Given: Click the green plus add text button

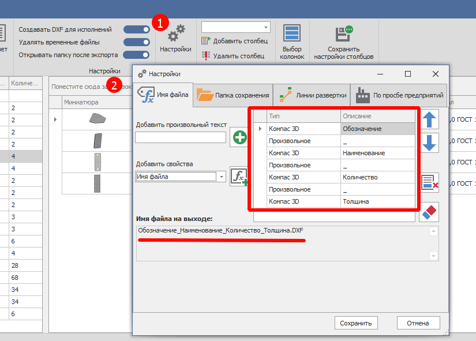Looking at the screenshot, I should (x=238, y=138).
